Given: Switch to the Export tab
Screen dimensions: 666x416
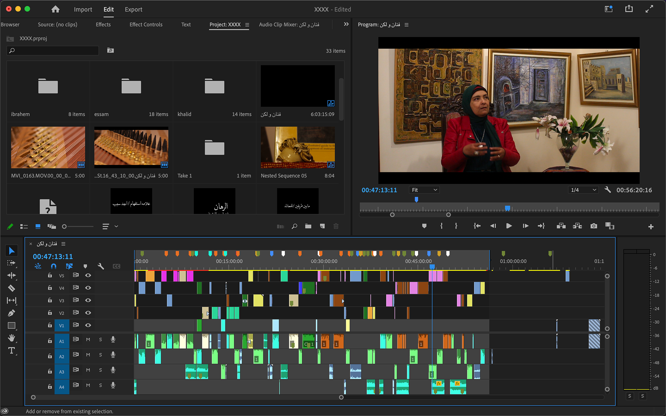Looking at the screenshot, I should [x=134, y=9].
